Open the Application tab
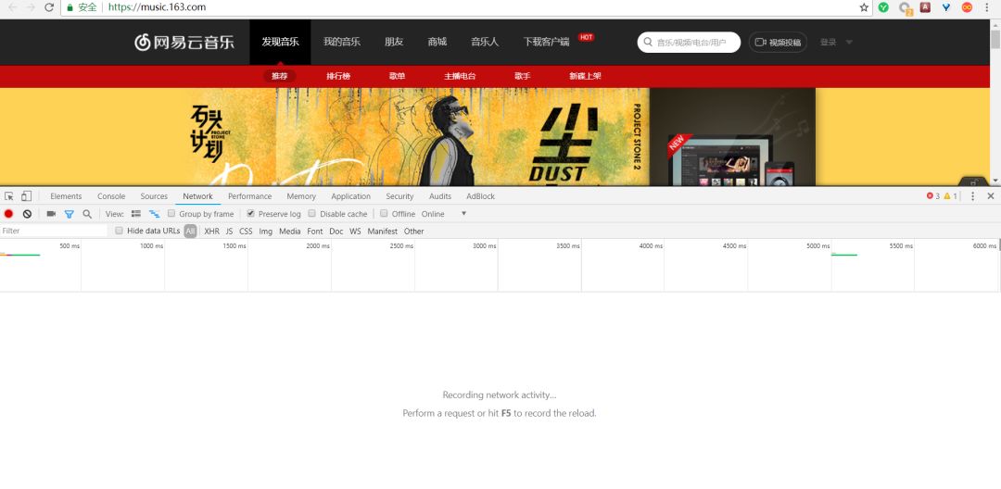The image size is (1001, 489). click(x=351, y=196)
